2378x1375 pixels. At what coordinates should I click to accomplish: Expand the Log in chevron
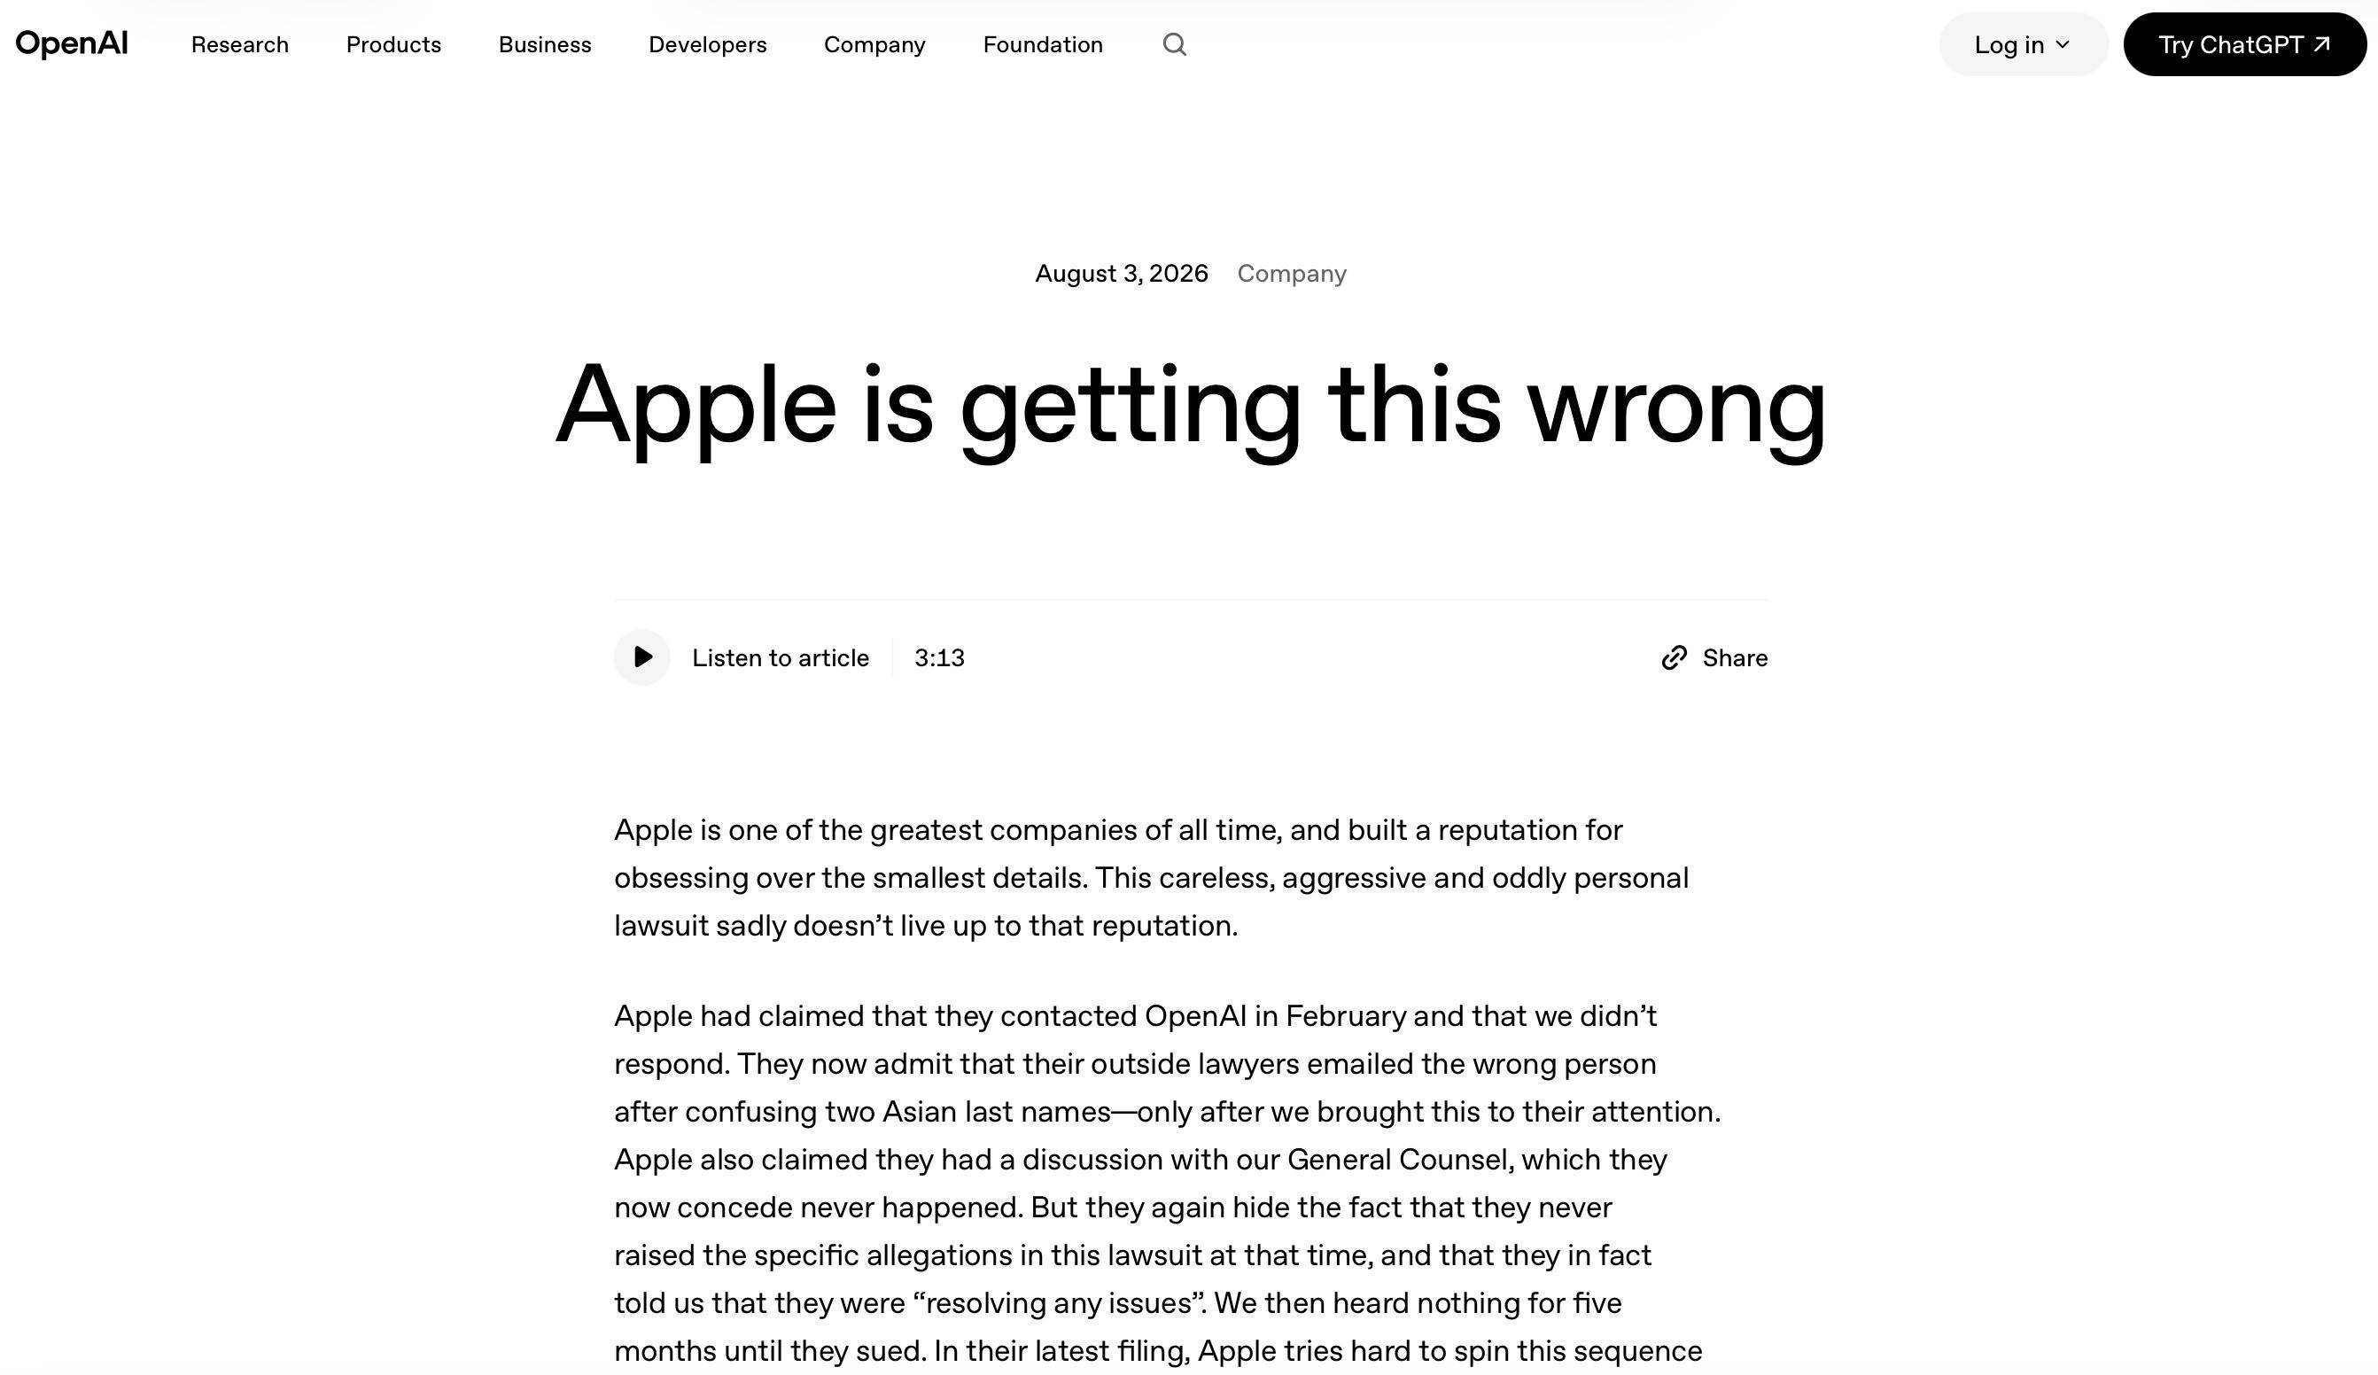pos(2063,44)
